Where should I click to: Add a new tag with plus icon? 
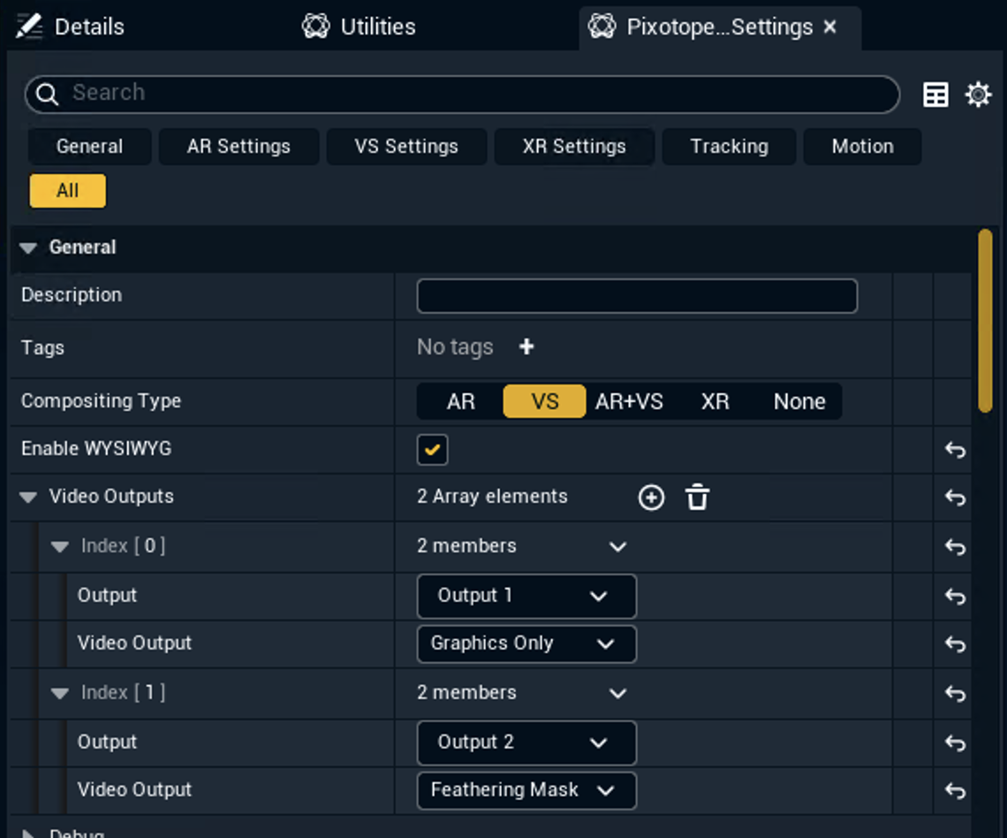(x=526, y=347)
